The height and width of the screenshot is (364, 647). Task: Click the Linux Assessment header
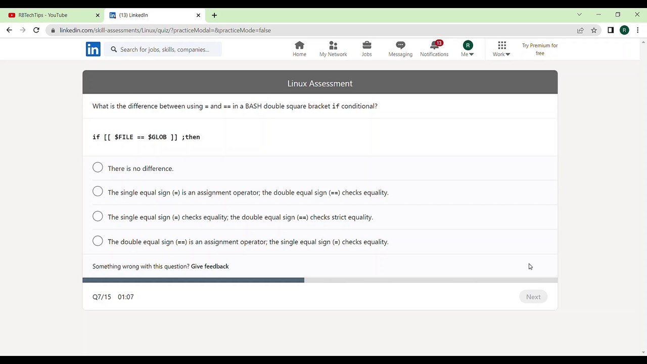click(320, 83)
